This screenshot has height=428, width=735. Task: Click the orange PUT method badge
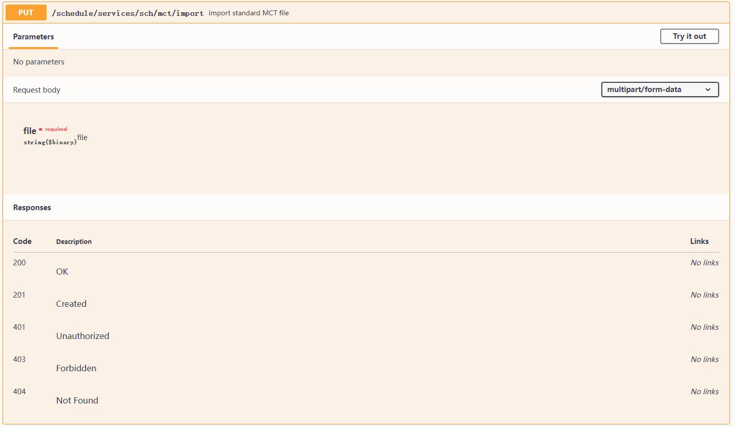[26, 13]
